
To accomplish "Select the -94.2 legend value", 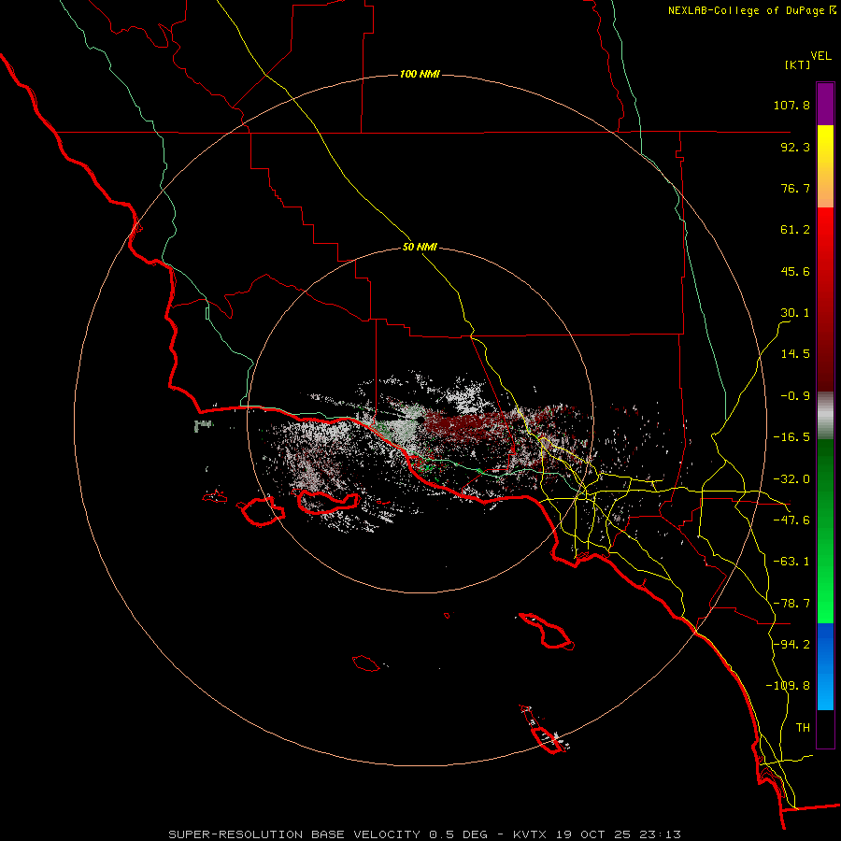I will (791, 645).
